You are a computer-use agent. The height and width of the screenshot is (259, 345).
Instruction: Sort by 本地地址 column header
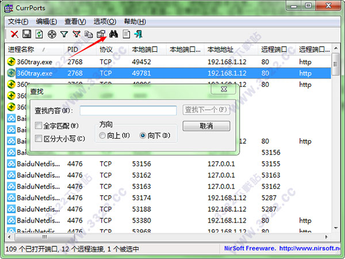tap(231, 49)
